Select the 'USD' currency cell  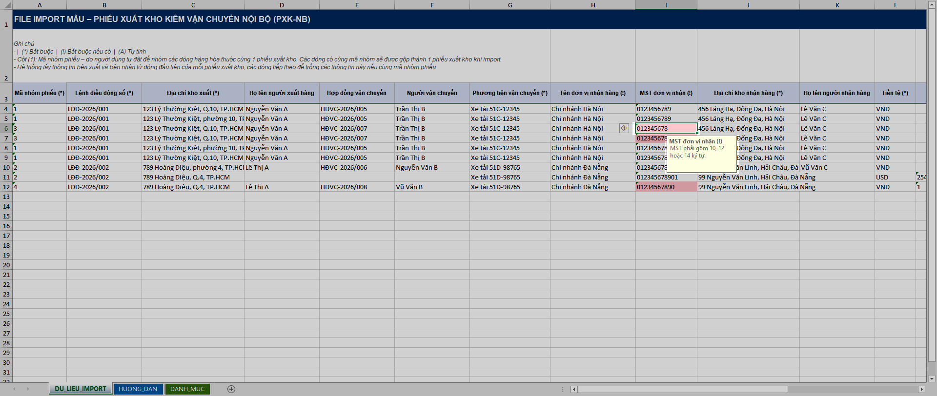[x=896, y=177]
